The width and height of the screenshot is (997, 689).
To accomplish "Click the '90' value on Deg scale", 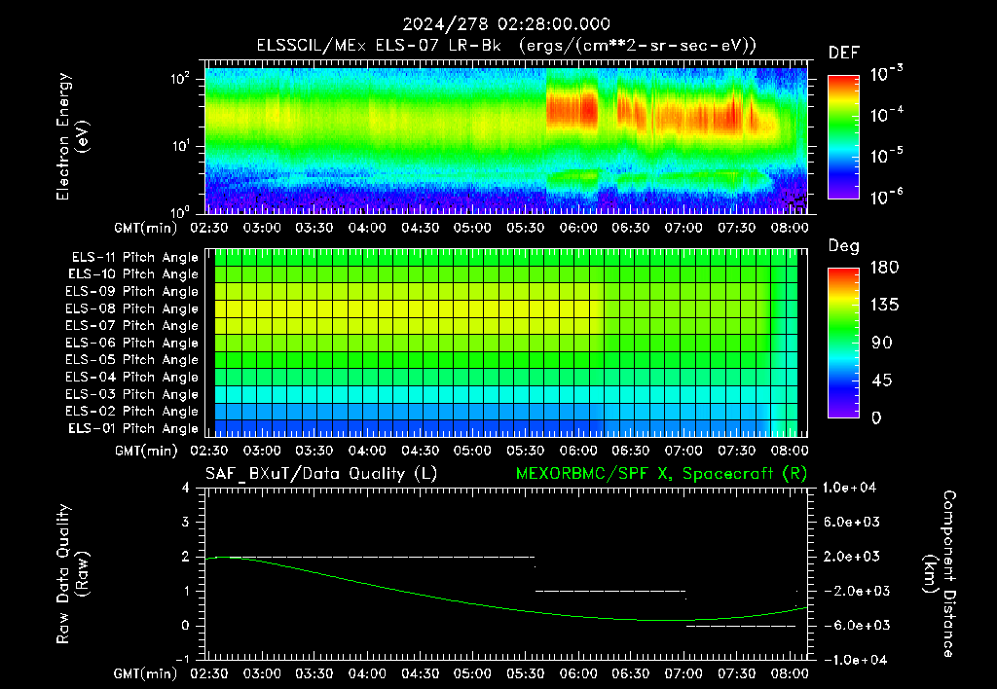I will [881, 343].
